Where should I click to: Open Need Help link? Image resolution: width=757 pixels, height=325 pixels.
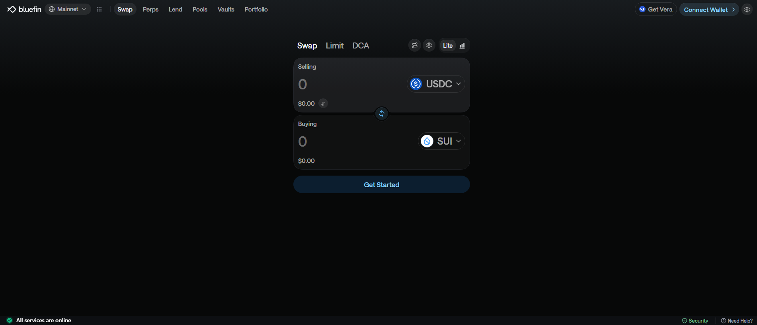(737, 321)
